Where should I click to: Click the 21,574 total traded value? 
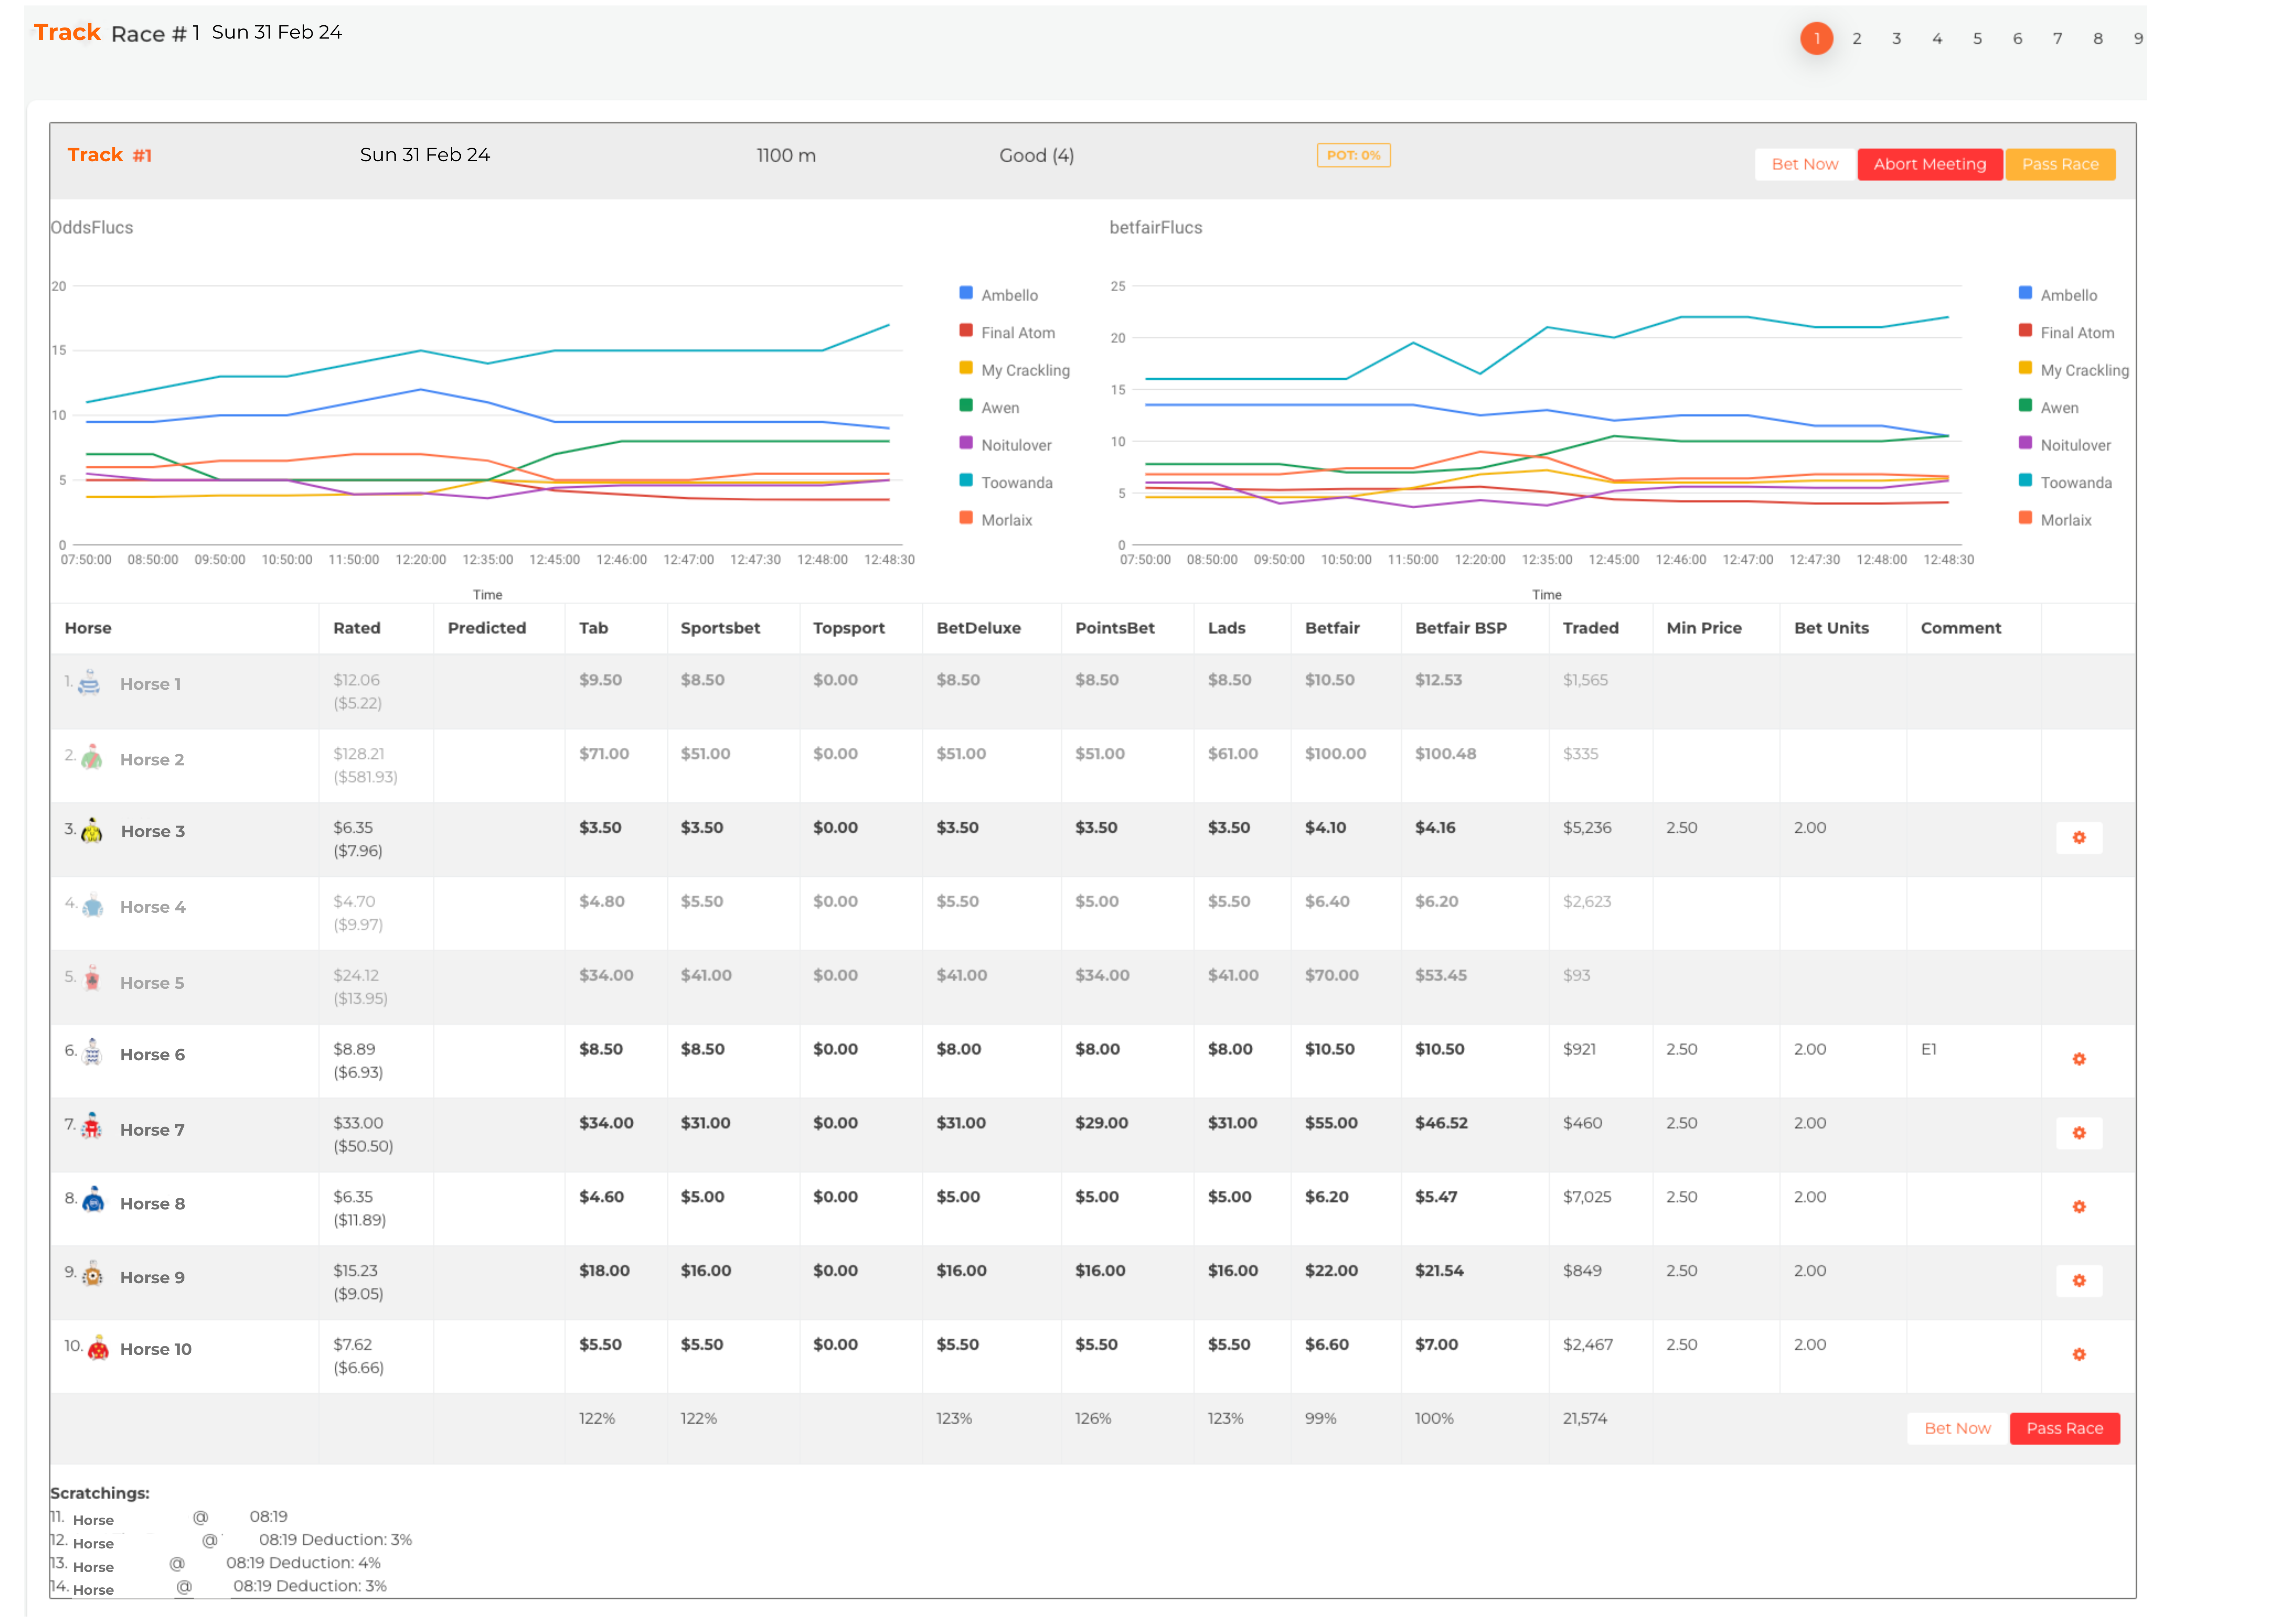[1585, 1419]
